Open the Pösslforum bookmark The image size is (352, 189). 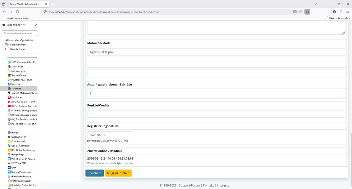(x=15, y=97)
